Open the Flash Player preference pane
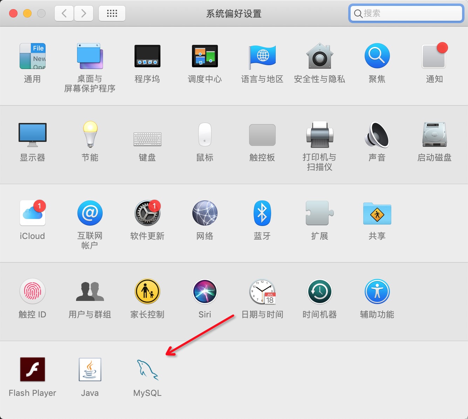 point(33,370)
